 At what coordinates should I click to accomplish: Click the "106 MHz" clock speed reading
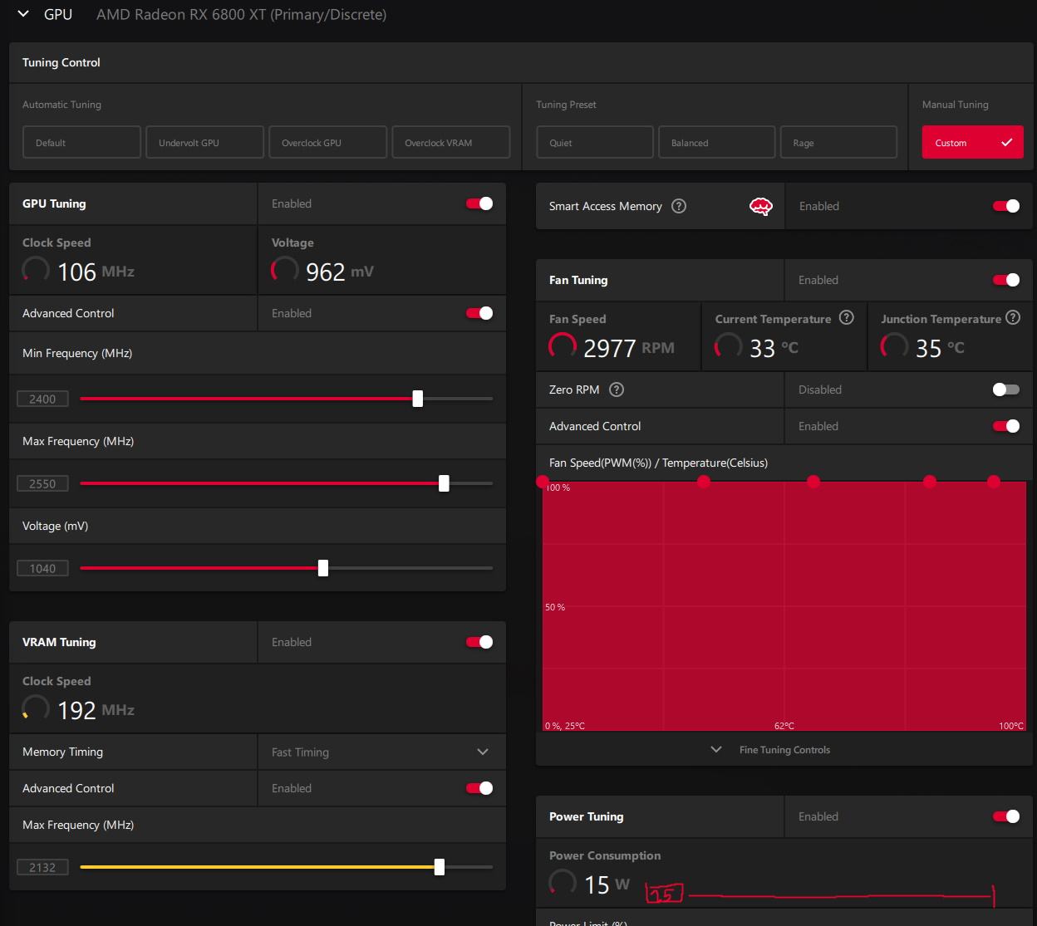96,272
